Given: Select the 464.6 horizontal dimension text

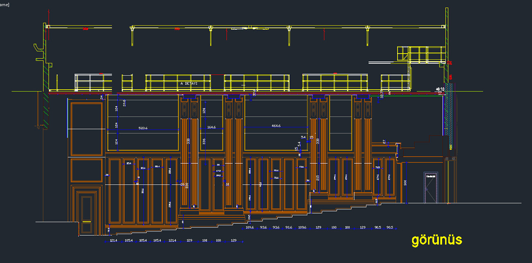Looking at the screenshot, I should [276, 126].
